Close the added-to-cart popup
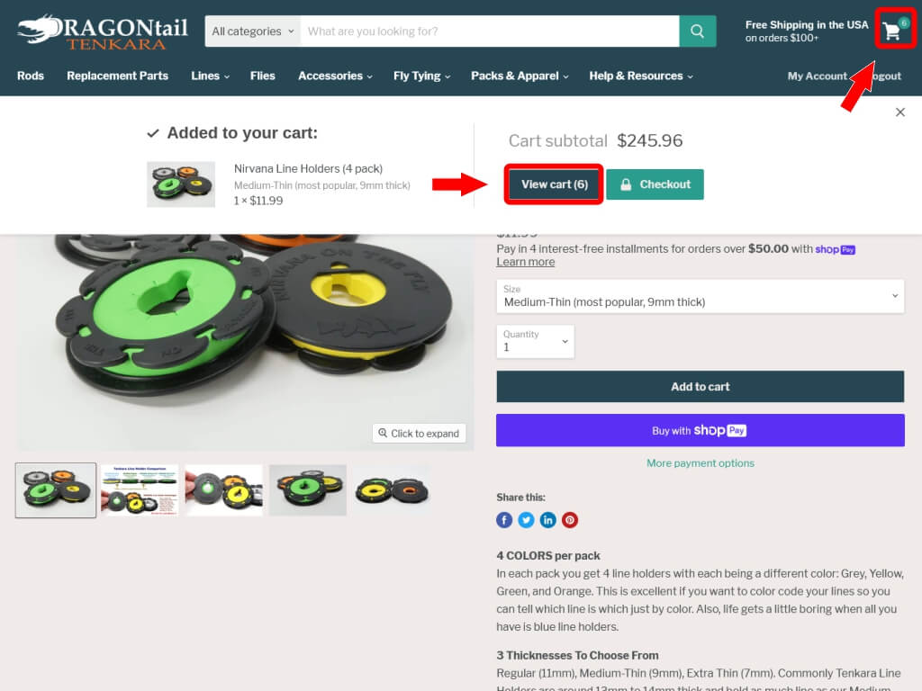 point(899,112)
